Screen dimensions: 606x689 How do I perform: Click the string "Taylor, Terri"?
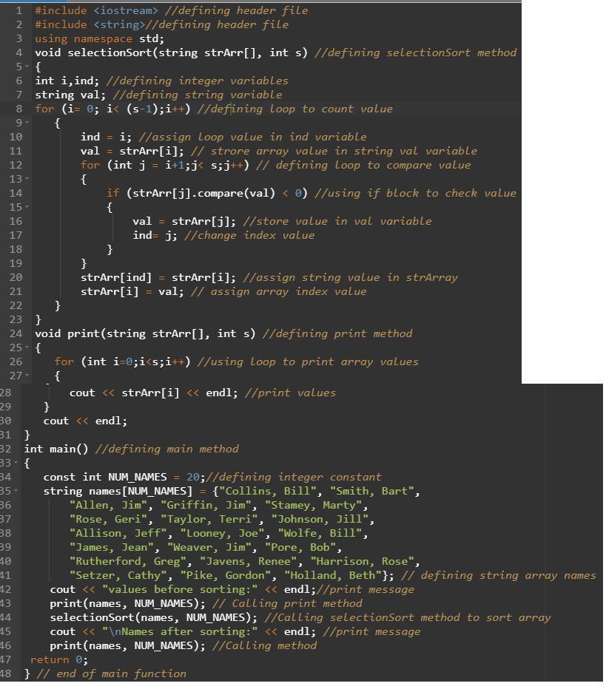(x=209, y=520)
